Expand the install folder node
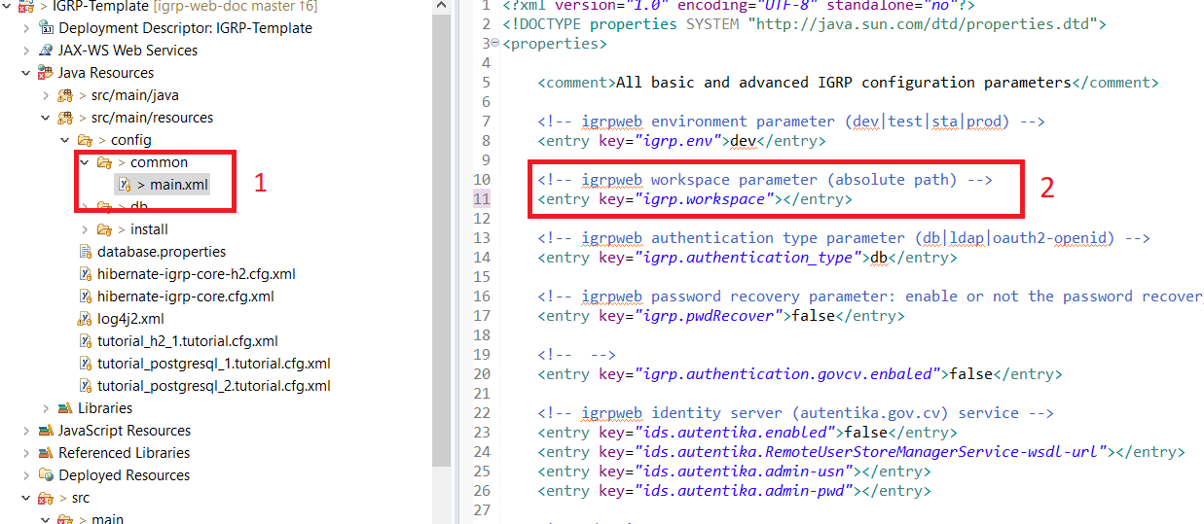This screenshot has width=1204, height=524. coord(85,229)
